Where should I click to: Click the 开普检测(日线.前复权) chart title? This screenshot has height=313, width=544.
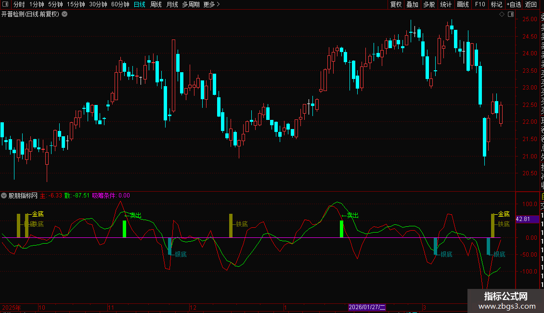(x=30, y=14)
